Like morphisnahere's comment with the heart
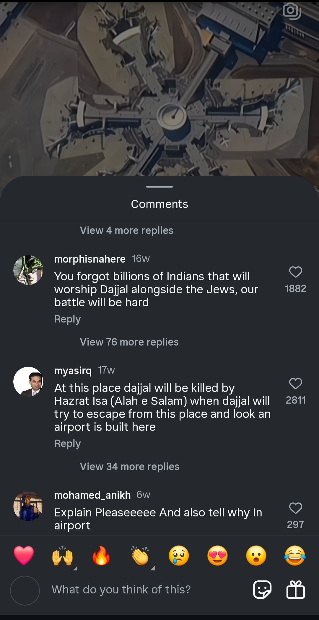The width and height of the screenshot is (319, 620). pyautogui.click(x=295, y=272)
